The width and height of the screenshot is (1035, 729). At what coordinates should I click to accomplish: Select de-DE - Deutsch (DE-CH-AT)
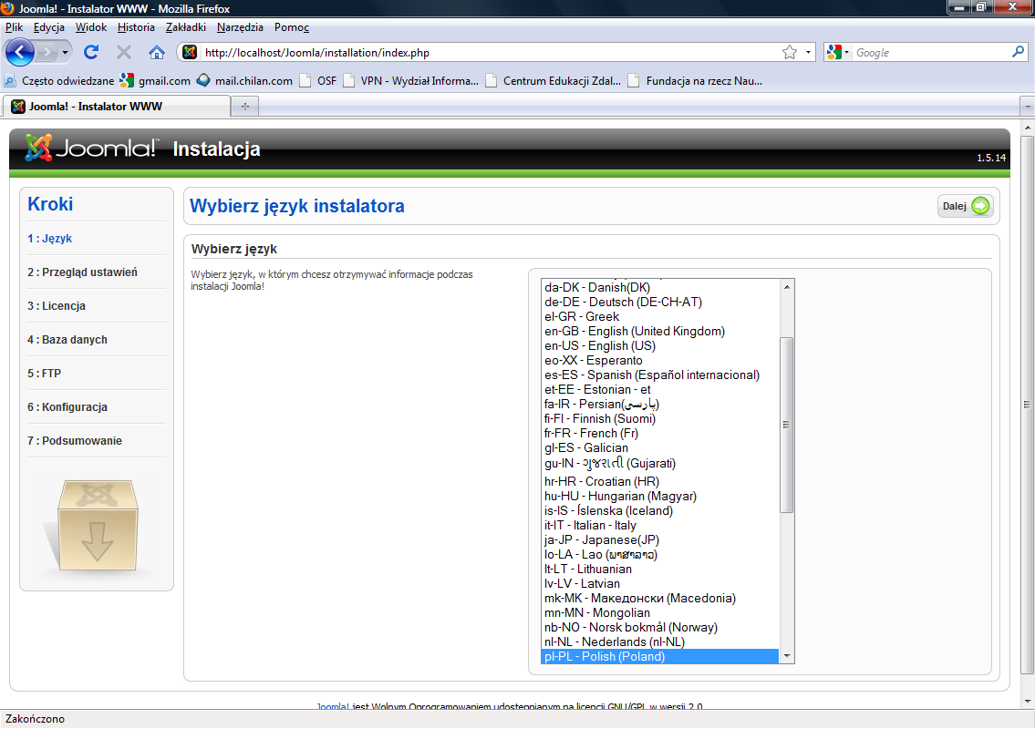660,302
